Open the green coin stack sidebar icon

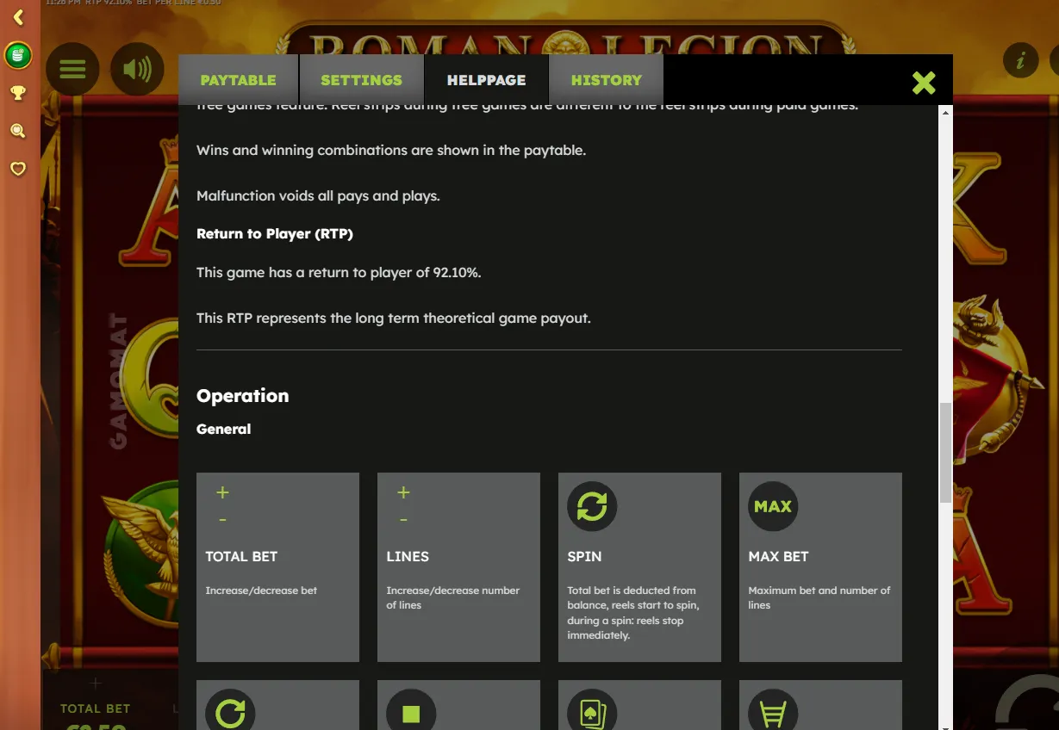18,56
